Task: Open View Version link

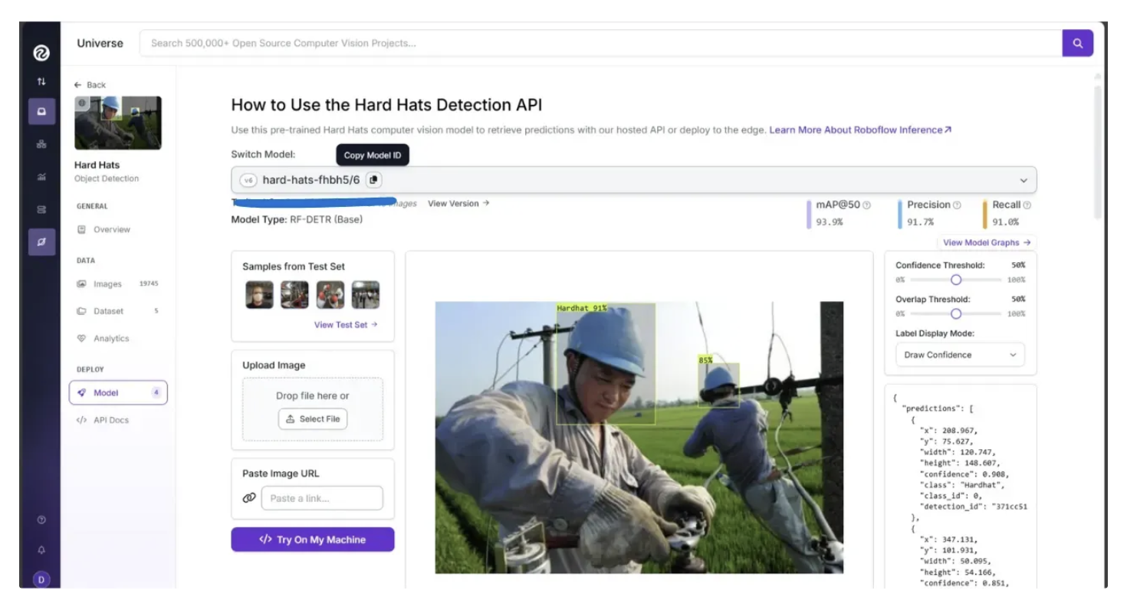Action: [x=458, y=203]
